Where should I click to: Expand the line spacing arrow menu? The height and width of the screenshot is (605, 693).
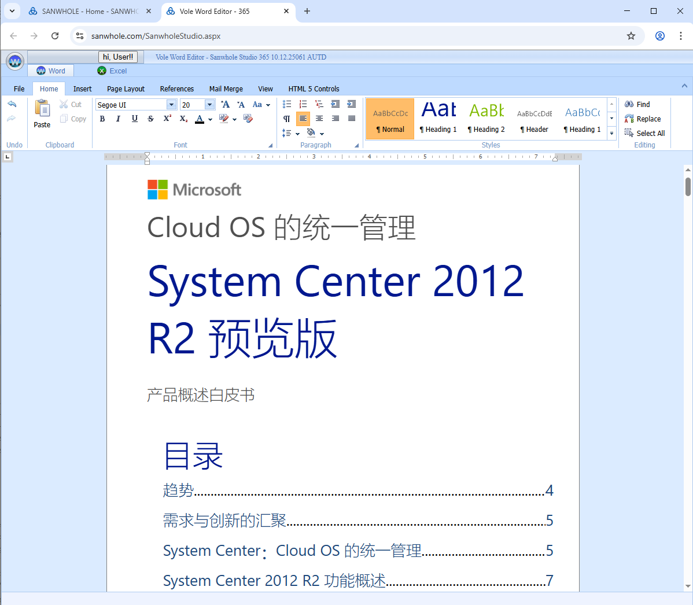click(x=297, y=134)
